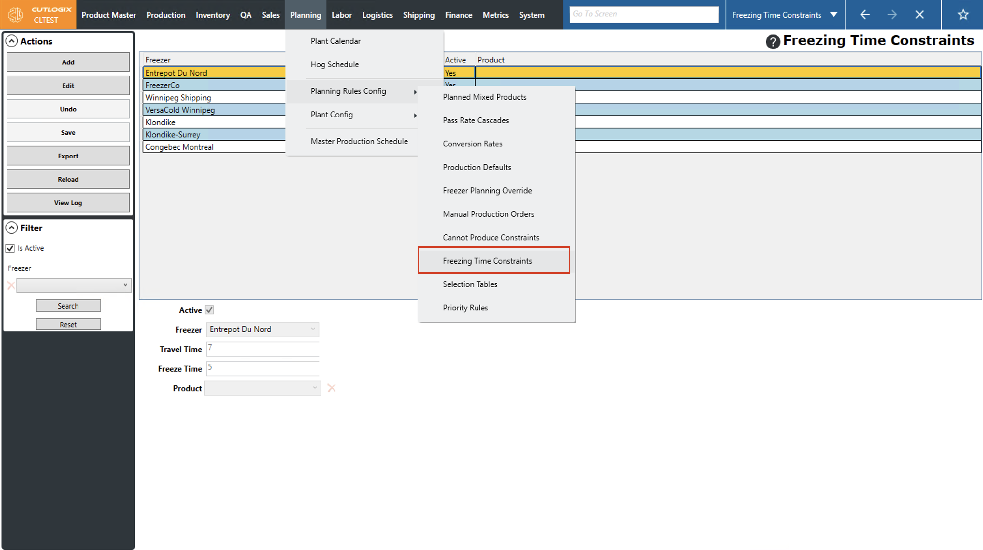Click the Go To Screen input
This screenshot has width=983, height=550.
point(644,14)
